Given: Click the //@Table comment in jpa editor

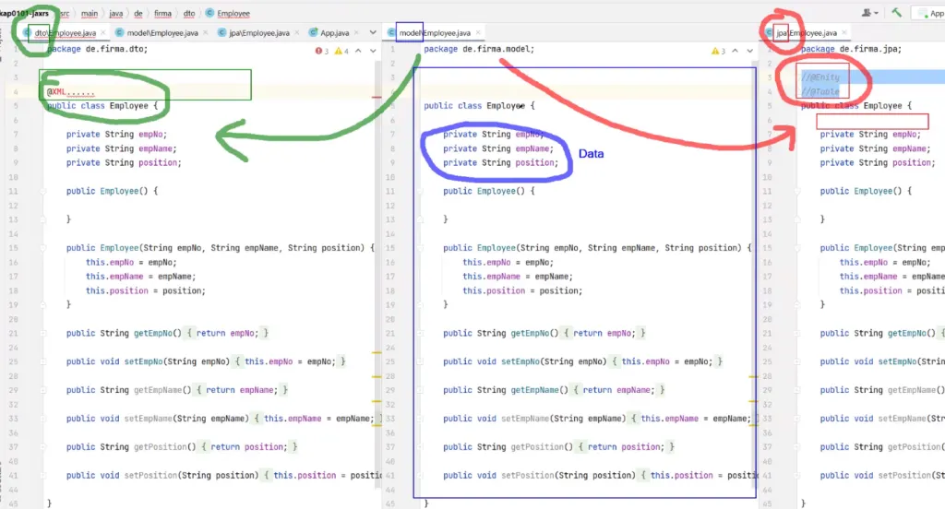Looking at the screenshot, I should pos(820,91).
